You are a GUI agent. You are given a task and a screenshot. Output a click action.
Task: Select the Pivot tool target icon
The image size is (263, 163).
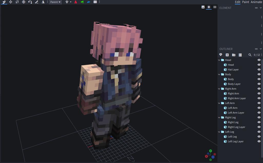24,2
